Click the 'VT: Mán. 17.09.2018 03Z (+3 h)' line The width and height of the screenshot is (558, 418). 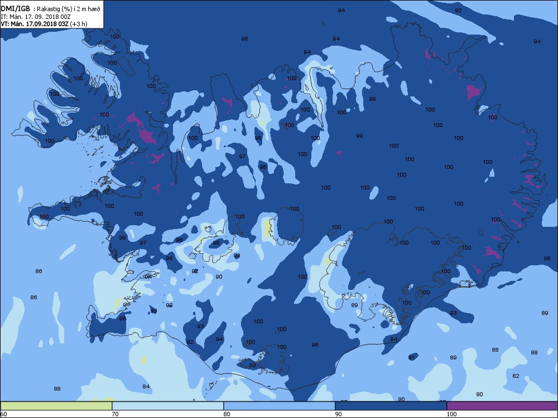44,24
